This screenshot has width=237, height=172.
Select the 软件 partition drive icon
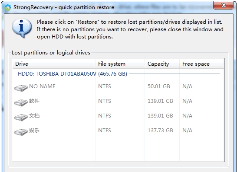click(21, 102)
